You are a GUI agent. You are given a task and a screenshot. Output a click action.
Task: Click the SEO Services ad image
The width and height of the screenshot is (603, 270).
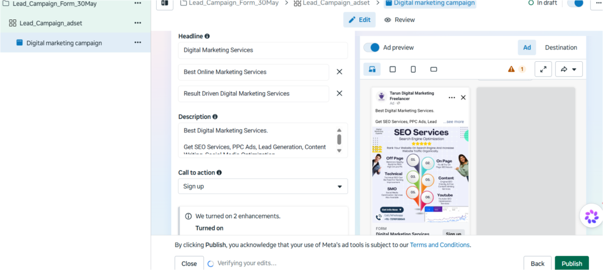point(420,175)
